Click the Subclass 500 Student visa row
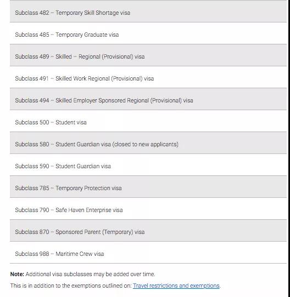This screenshot has height=297, width=290. (x=148, y=121)
